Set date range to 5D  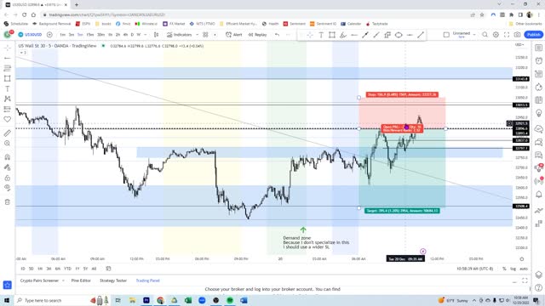(x=32, y=269)
